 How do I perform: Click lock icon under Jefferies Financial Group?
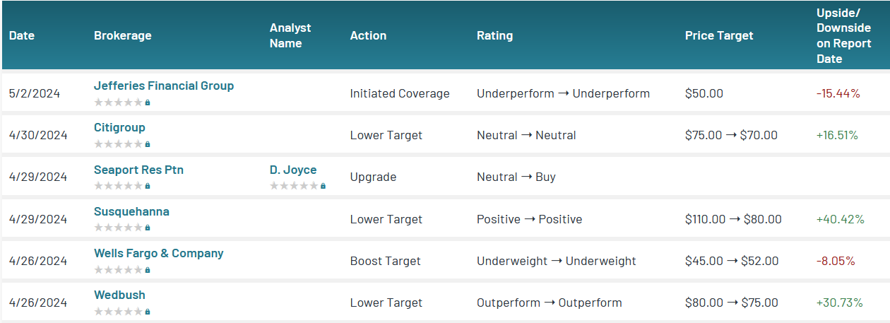pyautogui.click(x=148, y=102)
